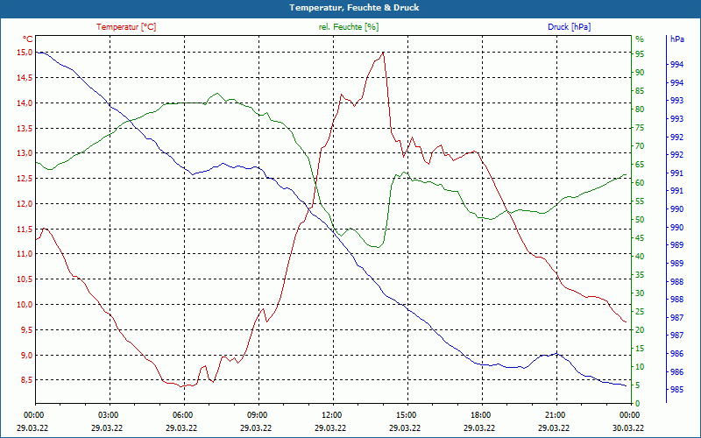This screenshot has width=701, height=438.
Task: Click "85" on the green humidity axis
Action: click(640, 91)
